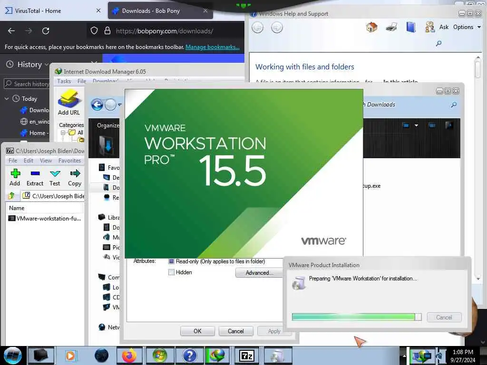
Task: Collapse the All category in IDM tree
Action: point(63,133)
